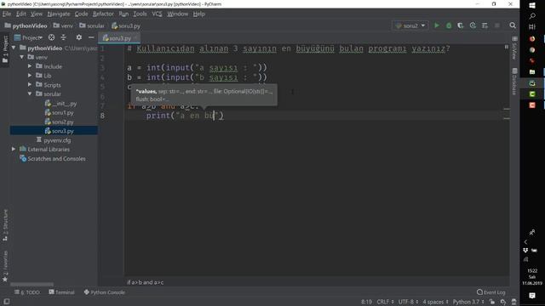Open Windows notification center
The image size is (545, 306).
coord(532,296)
